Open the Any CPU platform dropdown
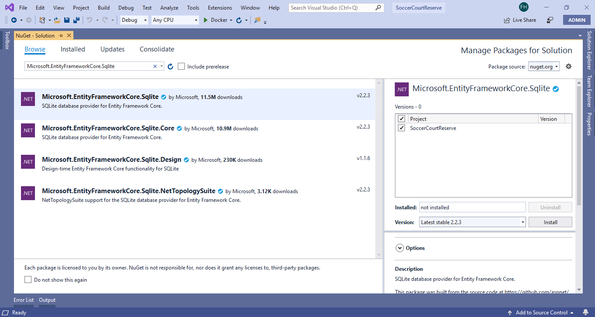 (175, 20)
